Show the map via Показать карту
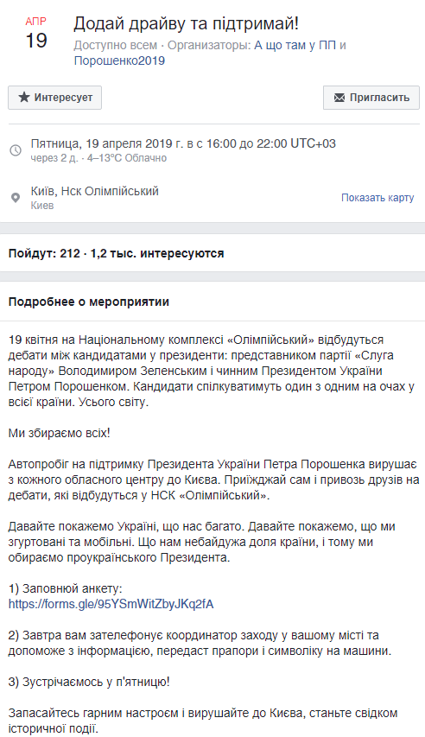Image resolution: width=425 pixels, height=737 pixels. tap(377, 197)
